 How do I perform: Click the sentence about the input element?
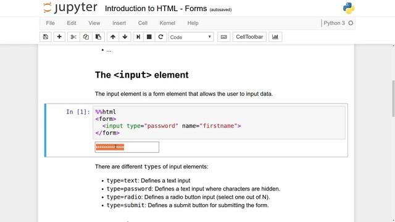[x=184, y=94]
